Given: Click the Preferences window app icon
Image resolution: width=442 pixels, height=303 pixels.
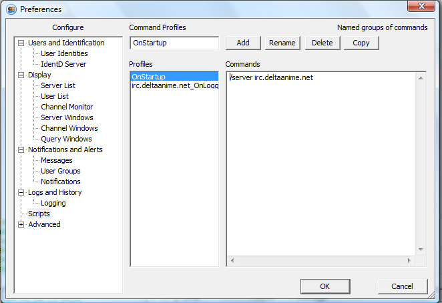Looking at the screenshot, I should 11,9.
